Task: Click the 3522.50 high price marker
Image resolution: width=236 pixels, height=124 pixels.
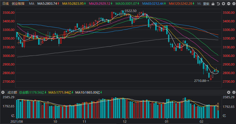Action: tap(130, 11)
